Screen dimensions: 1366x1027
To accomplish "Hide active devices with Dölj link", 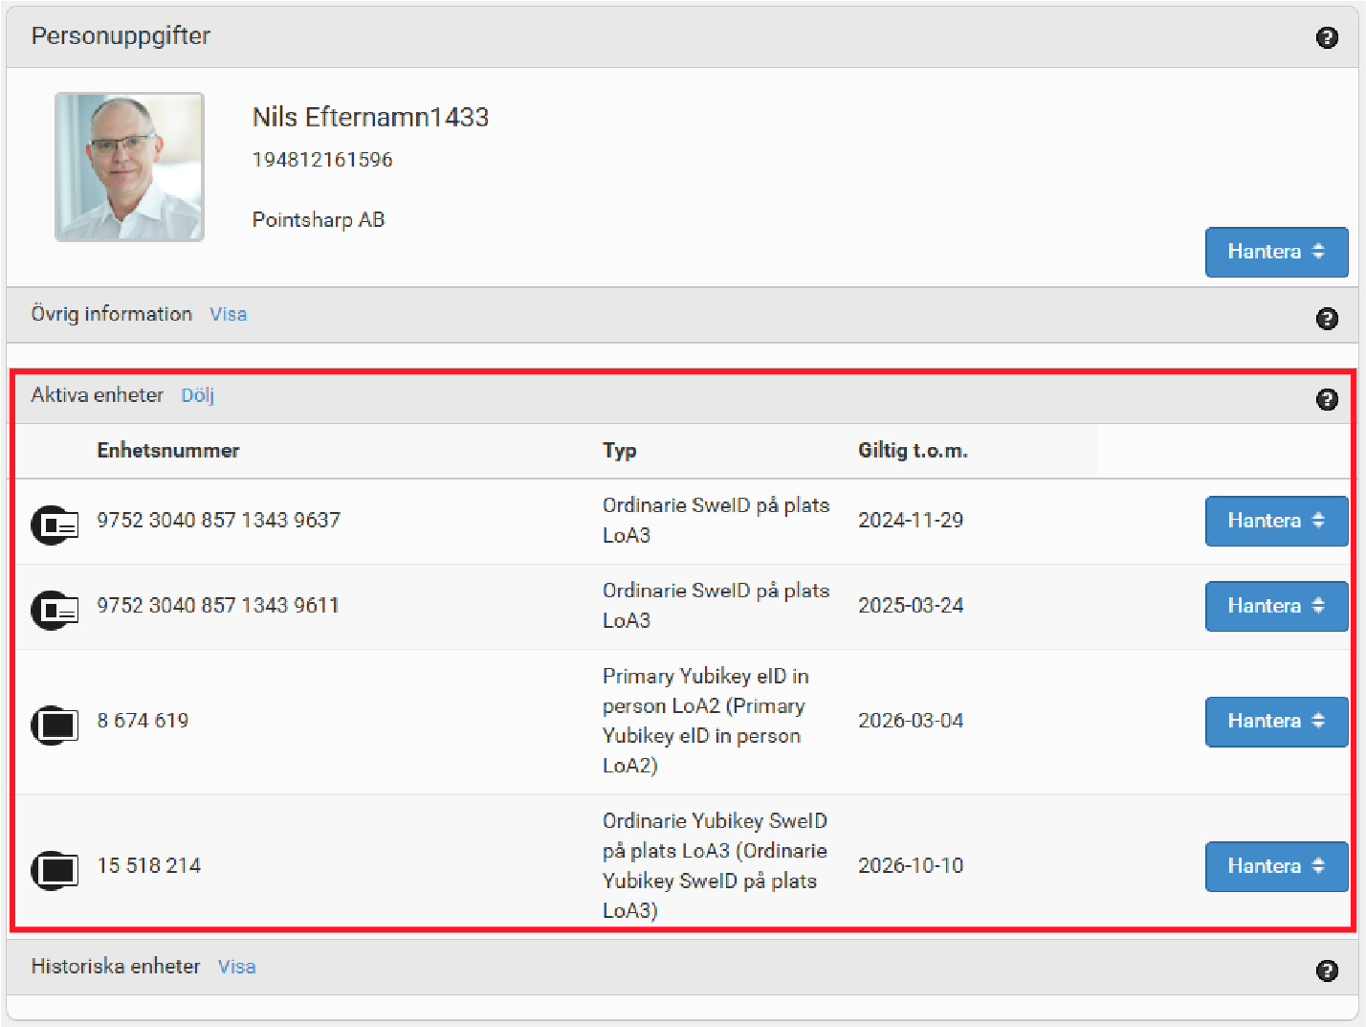I will [x=197, y=395].
